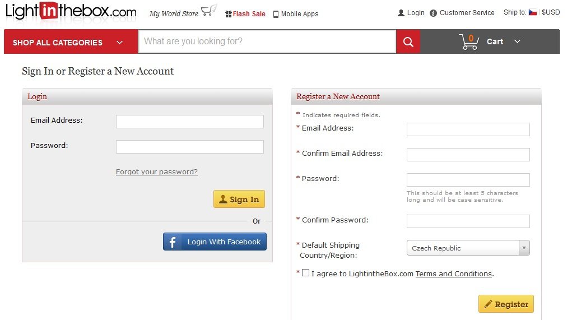Open the Terms and Conditions link
Viewport: 572px width, 320px height.
454,274
